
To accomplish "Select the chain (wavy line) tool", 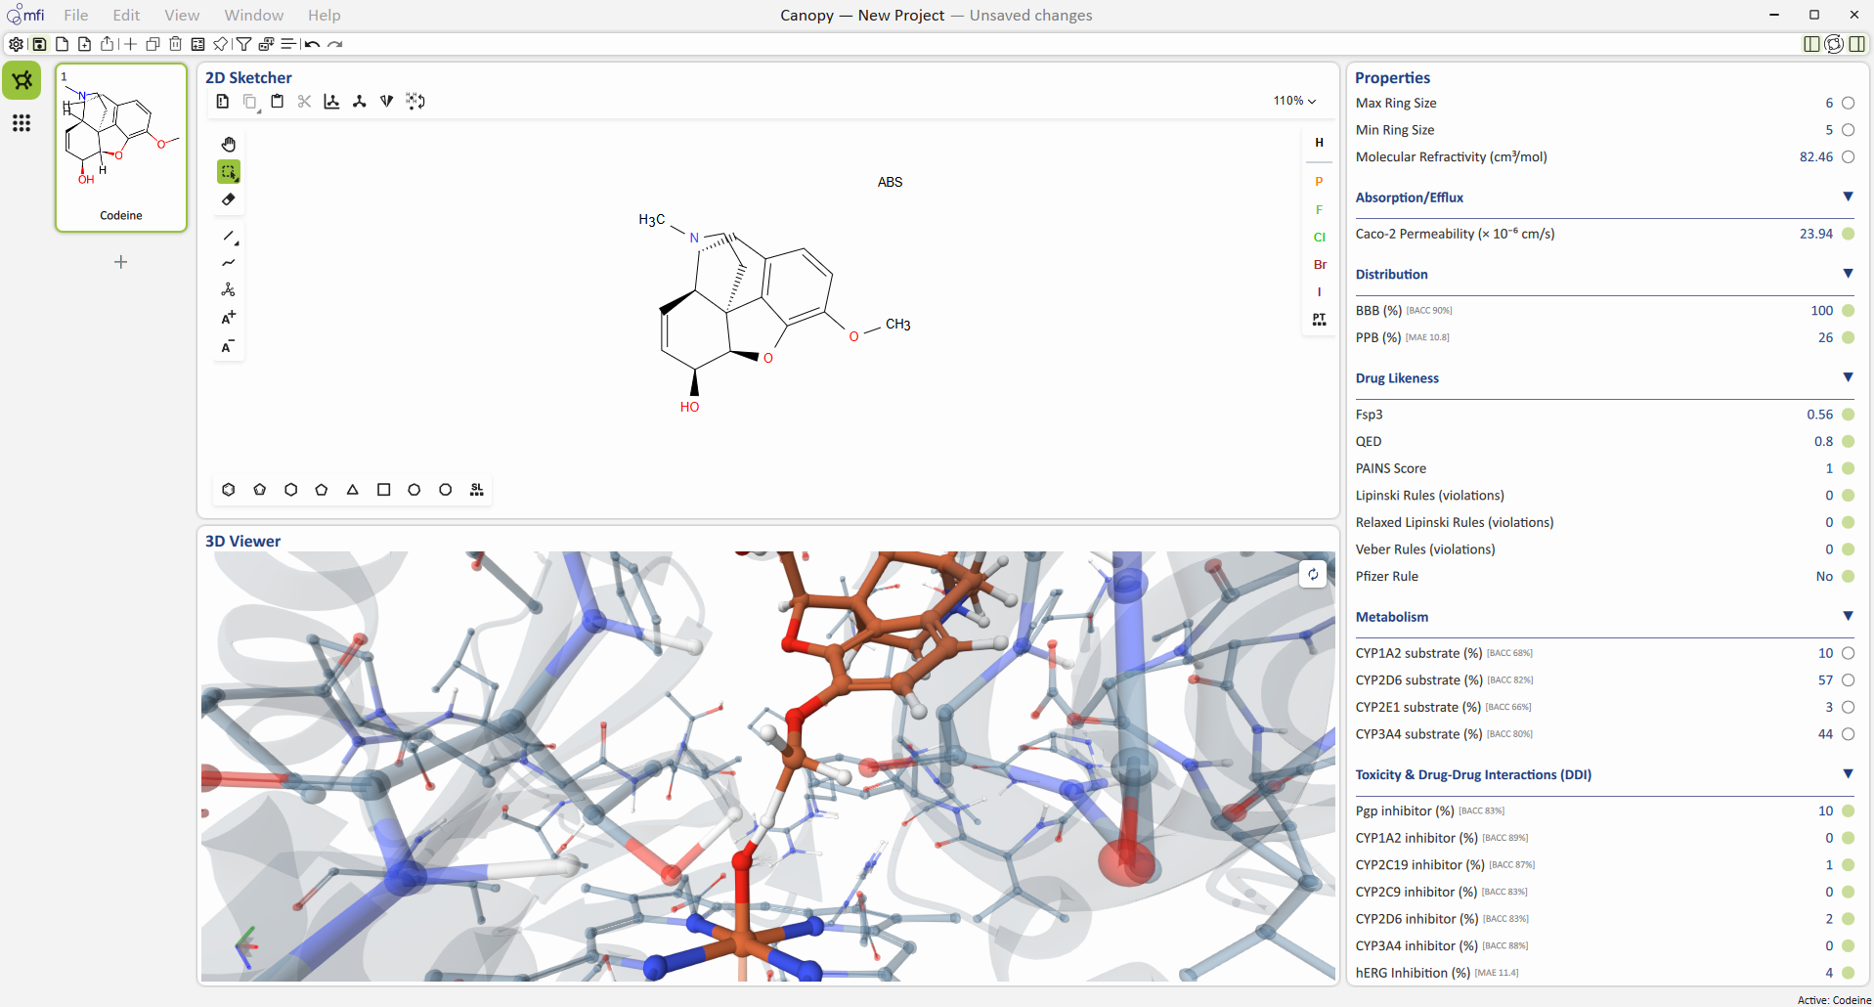I will point(229,262).
